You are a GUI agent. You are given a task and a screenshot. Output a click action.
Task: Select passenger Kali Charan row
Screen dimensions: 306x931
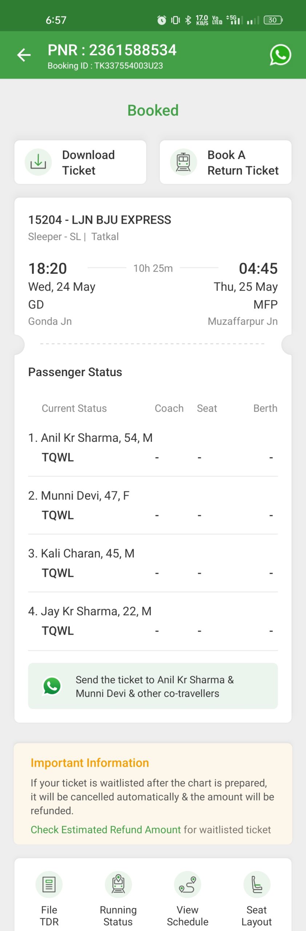[x=153, y=563]
